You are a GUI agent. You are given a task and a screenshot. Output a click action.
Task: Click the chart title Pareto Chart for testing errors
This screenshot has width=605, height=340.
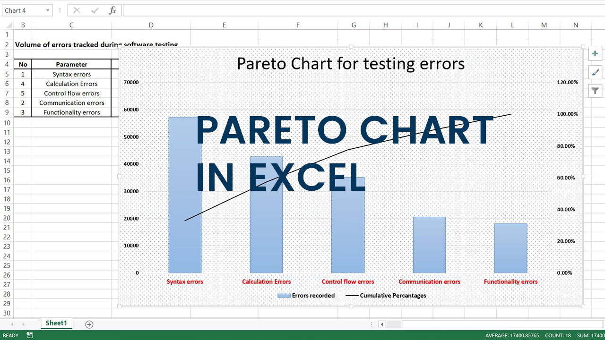(351, 64)
